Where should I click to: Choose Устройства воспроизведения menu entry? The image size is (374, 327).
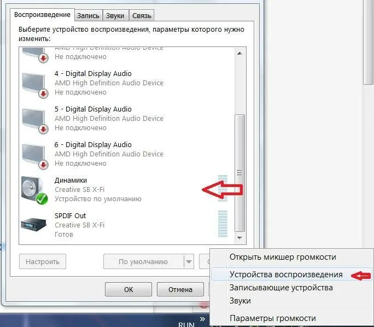click(x=292, y=275)
